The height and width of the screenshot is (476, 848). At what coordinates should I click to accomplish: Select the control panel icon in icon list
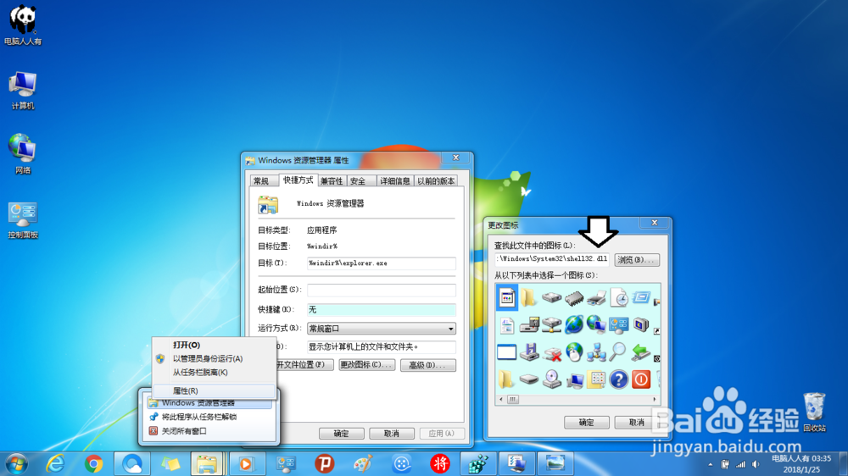tap(619, 324)
